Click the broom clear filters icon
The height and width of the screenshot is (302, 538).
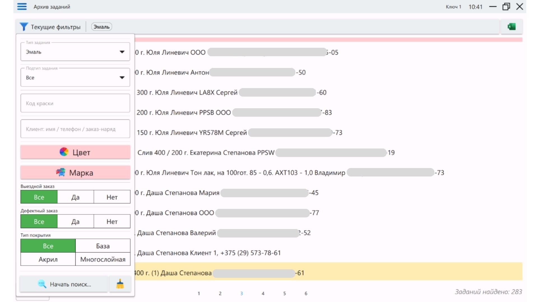120,284
